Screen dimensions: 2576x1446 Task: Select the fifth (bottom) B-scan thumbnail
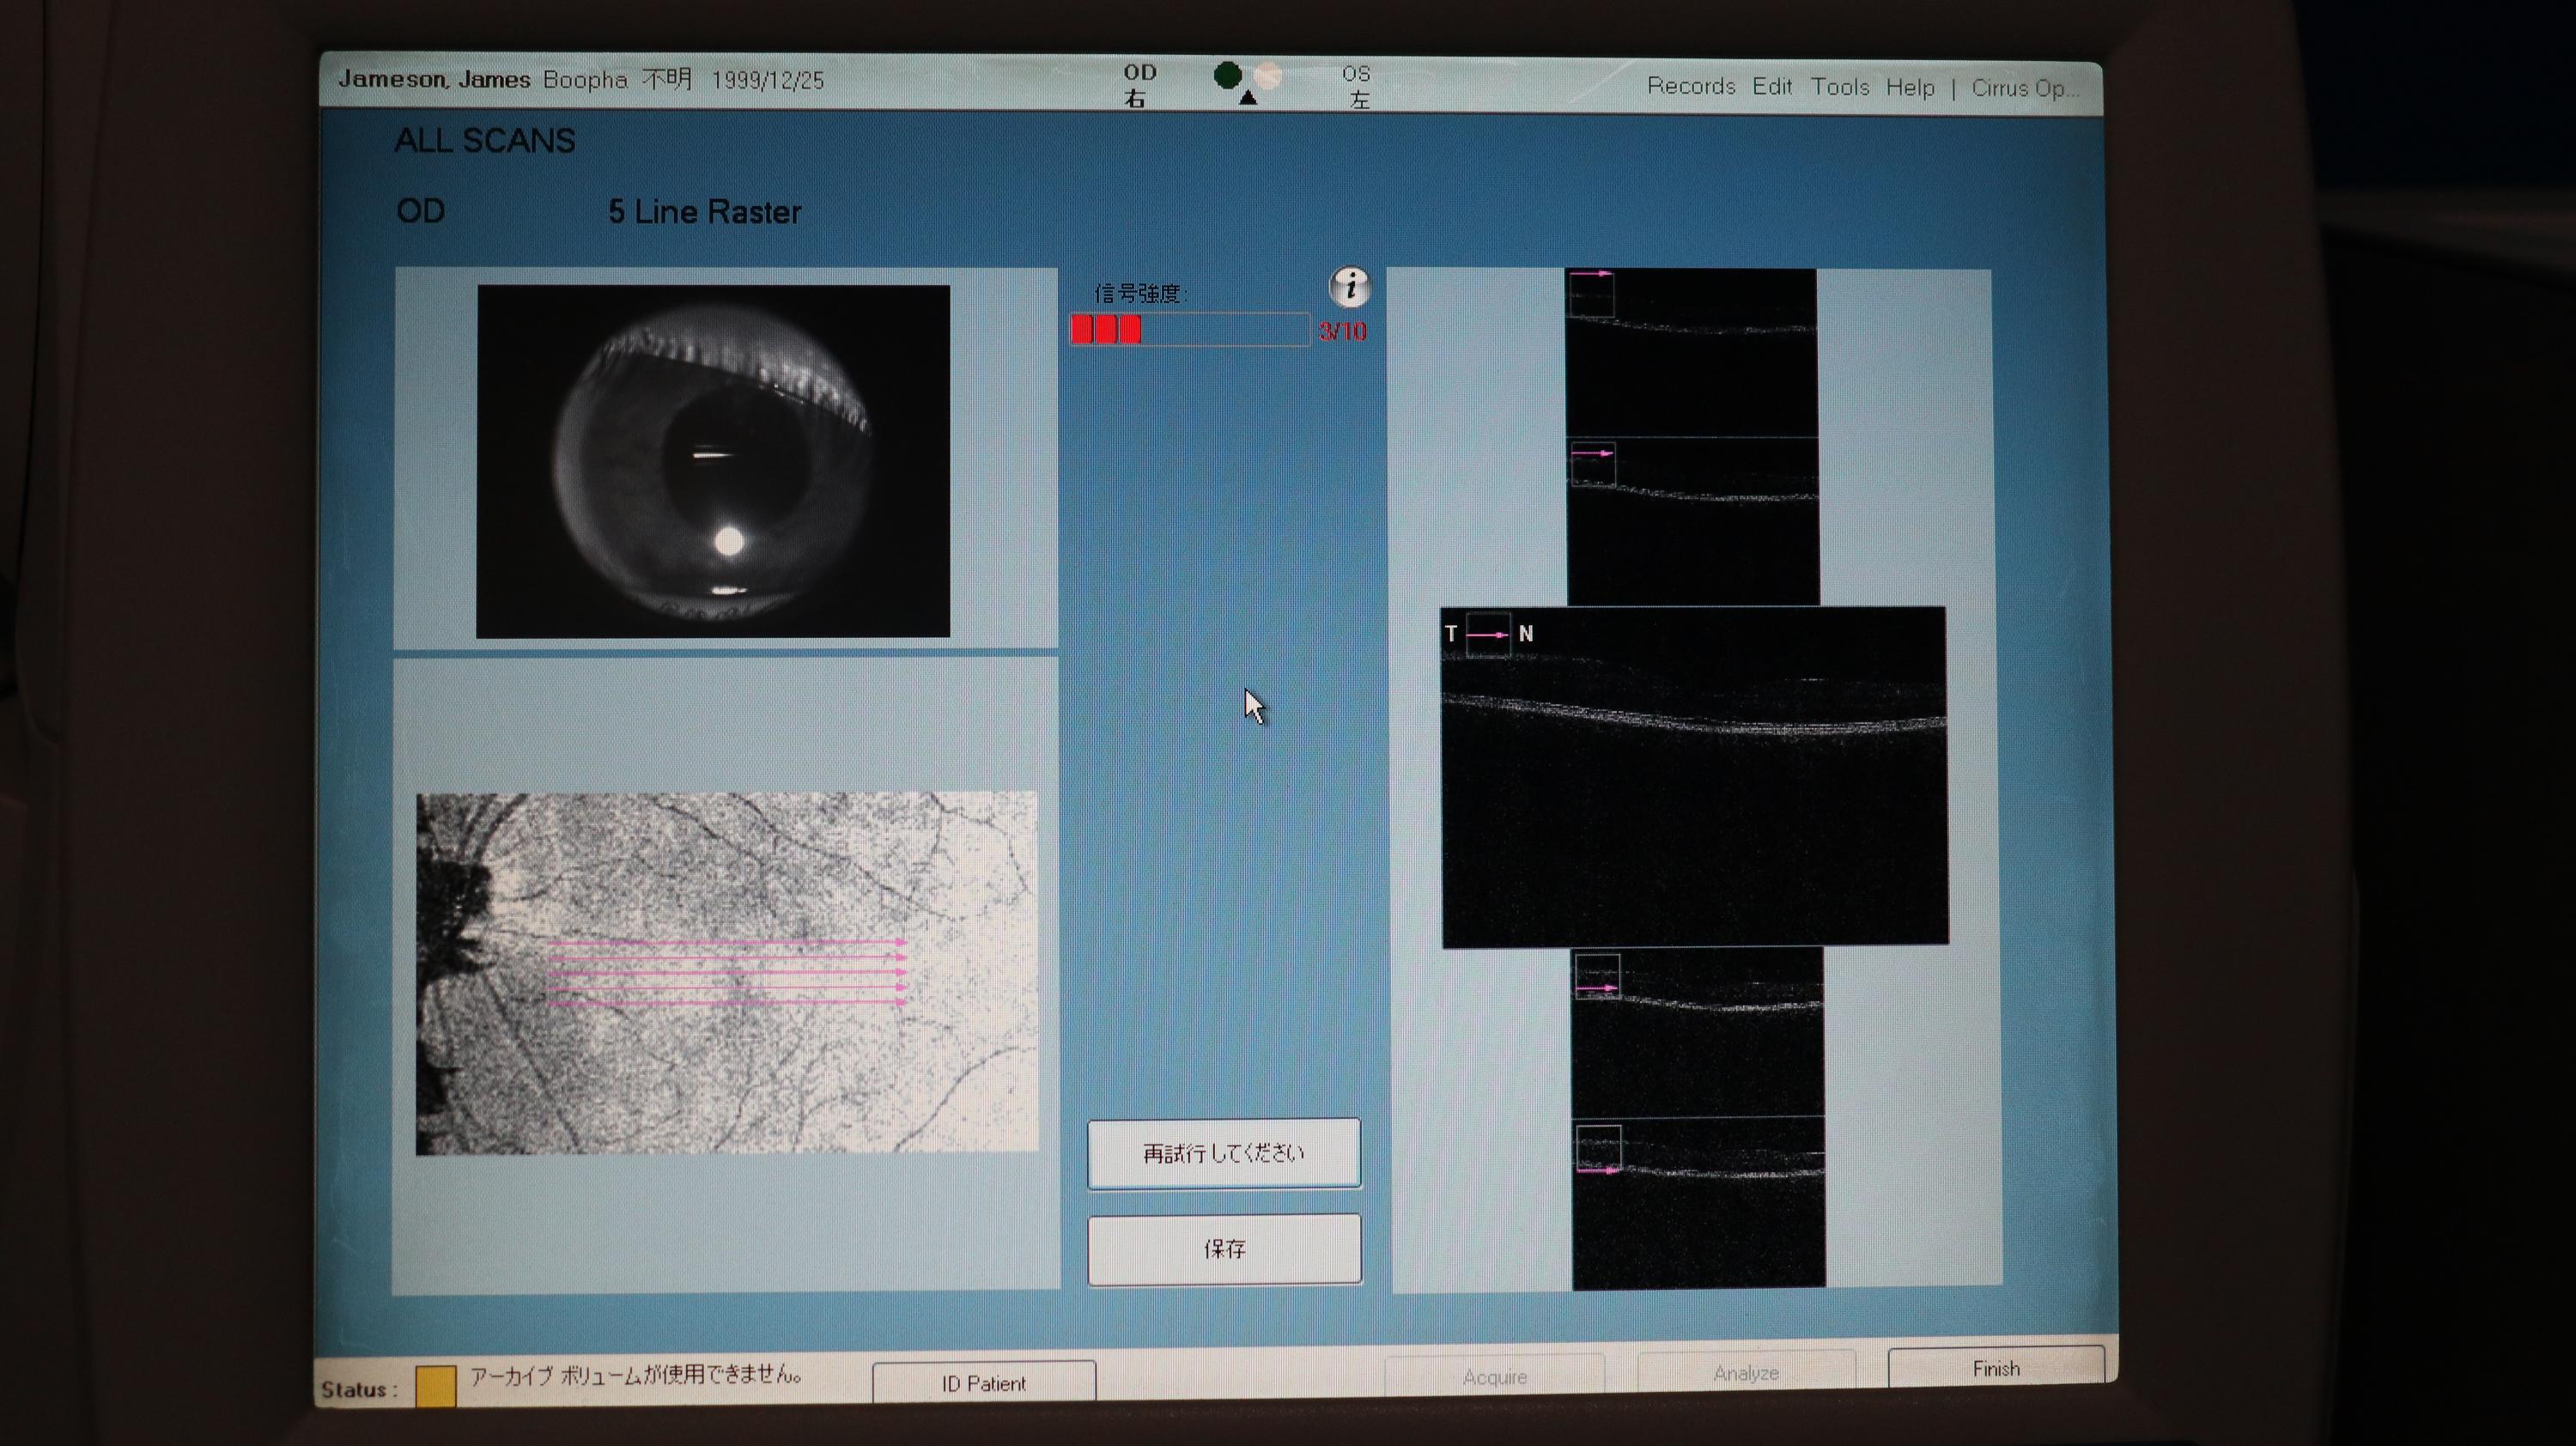point(1699,1203)
